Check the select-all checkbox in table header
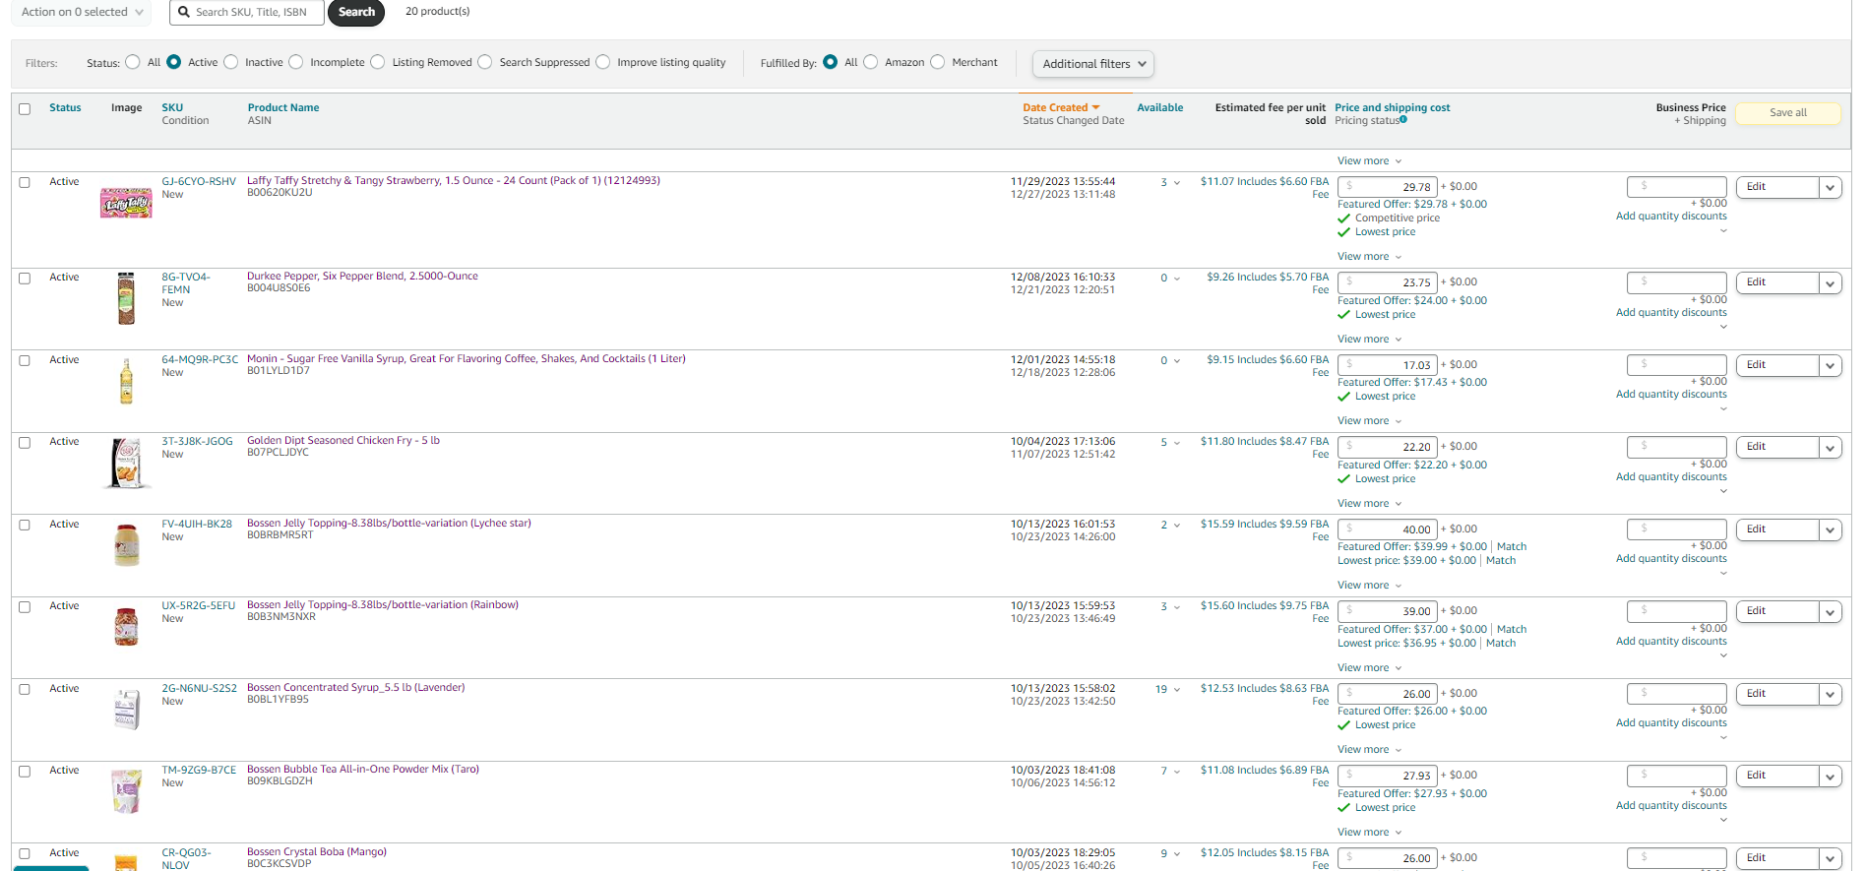The width and height of the screenshot is (1867, 871). [x=25, y=109]
